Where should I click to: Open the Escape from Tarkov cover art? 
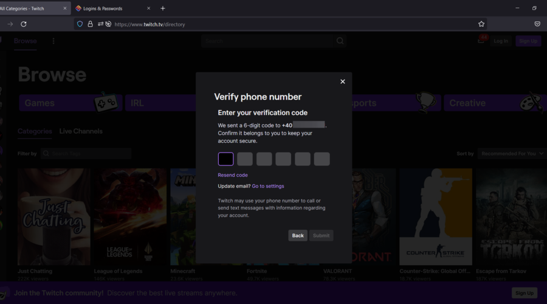point(511,216)
